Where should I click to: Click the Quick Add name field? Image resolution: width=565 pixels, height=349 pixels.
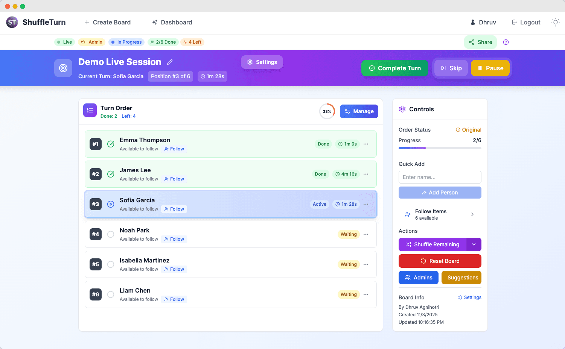coord(440,177)
